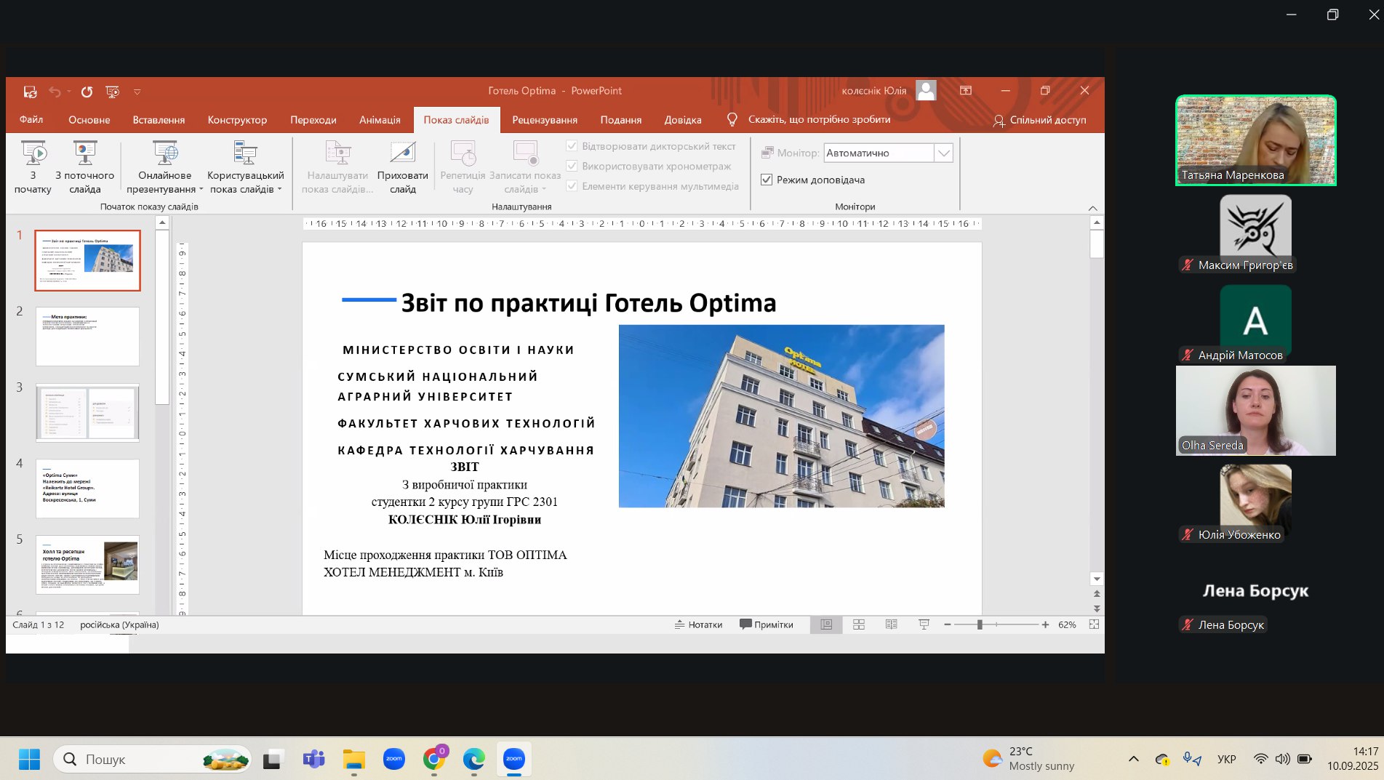Click російська (Україна) language indicator
The image size is (1384, 780).
click(x=119, y=624)
